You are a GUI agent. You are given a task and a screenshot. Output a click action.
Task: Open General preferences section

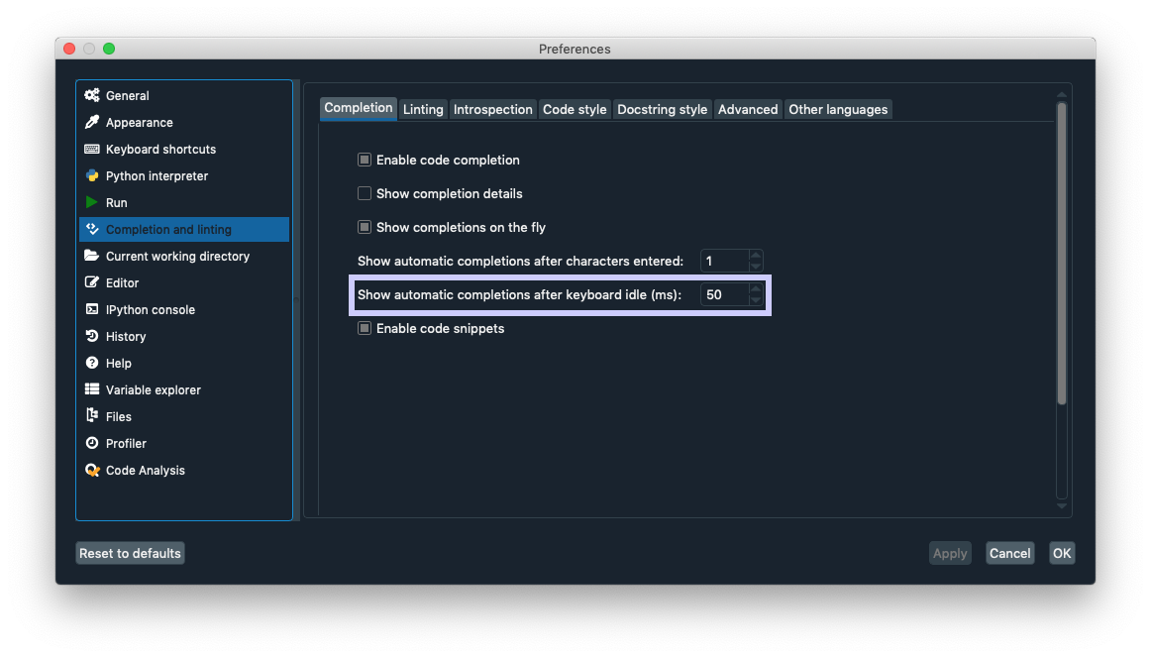pyautogui.click(x=184, y=95)
